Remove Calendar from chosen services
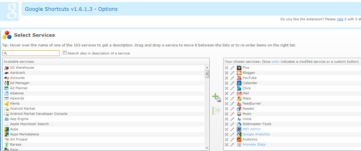361x151 pixels. click(x=227, y=83)
